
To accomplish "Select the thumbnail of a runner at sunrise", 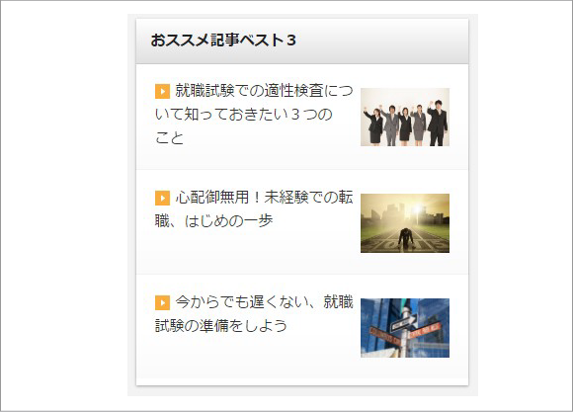I will [x=405, y=223].
